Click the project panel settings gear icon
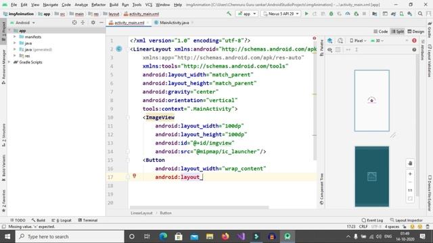 [x=93, y=22]
